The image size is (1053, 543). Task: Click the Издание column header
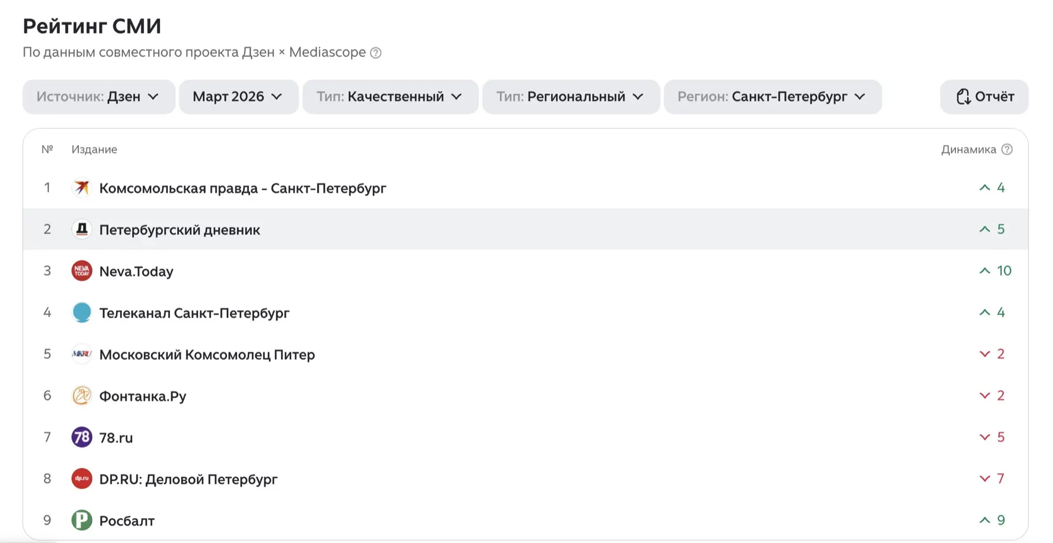point(94,150)
